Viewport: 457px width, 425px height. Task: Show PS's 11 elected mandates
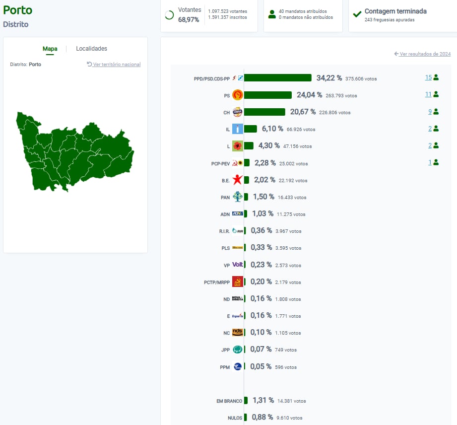429,94
